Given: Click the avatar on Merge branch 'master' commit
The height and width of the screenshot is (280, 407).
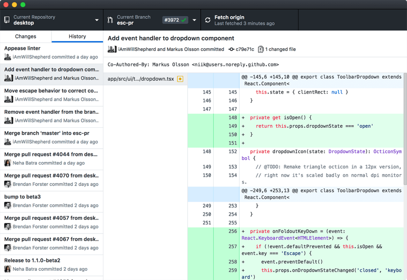Looking at the screenshot, I should point(8,142).
